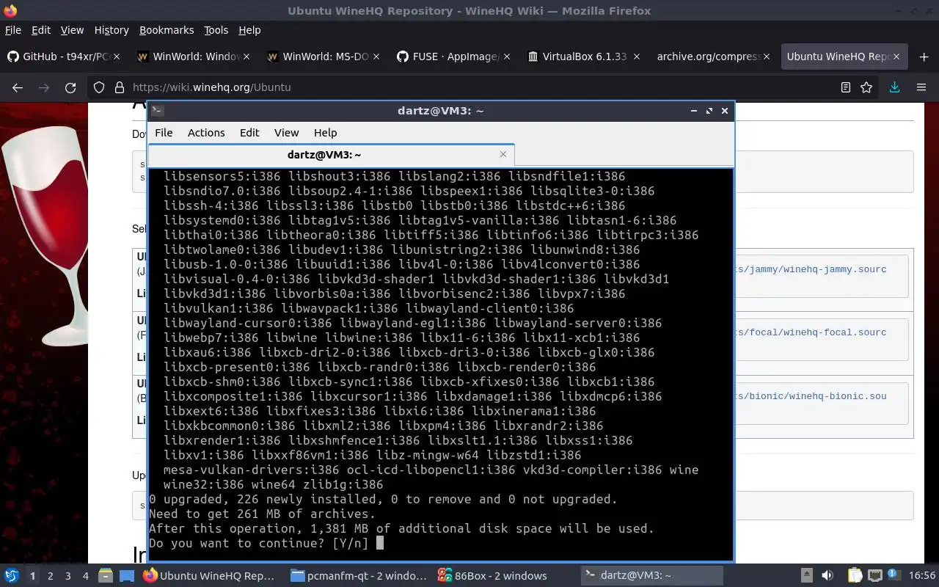Viewport: 939px width, 587px height.
Task: Open Firefox File menu
Action: [13, 30]
